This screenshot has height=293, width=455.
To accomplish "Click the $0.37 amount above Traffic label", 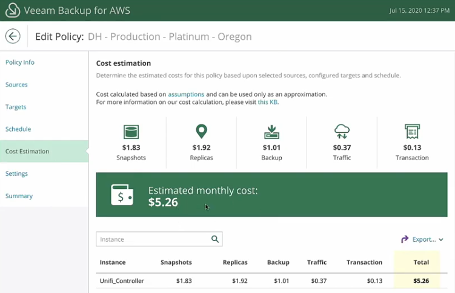I will [342, 147].
